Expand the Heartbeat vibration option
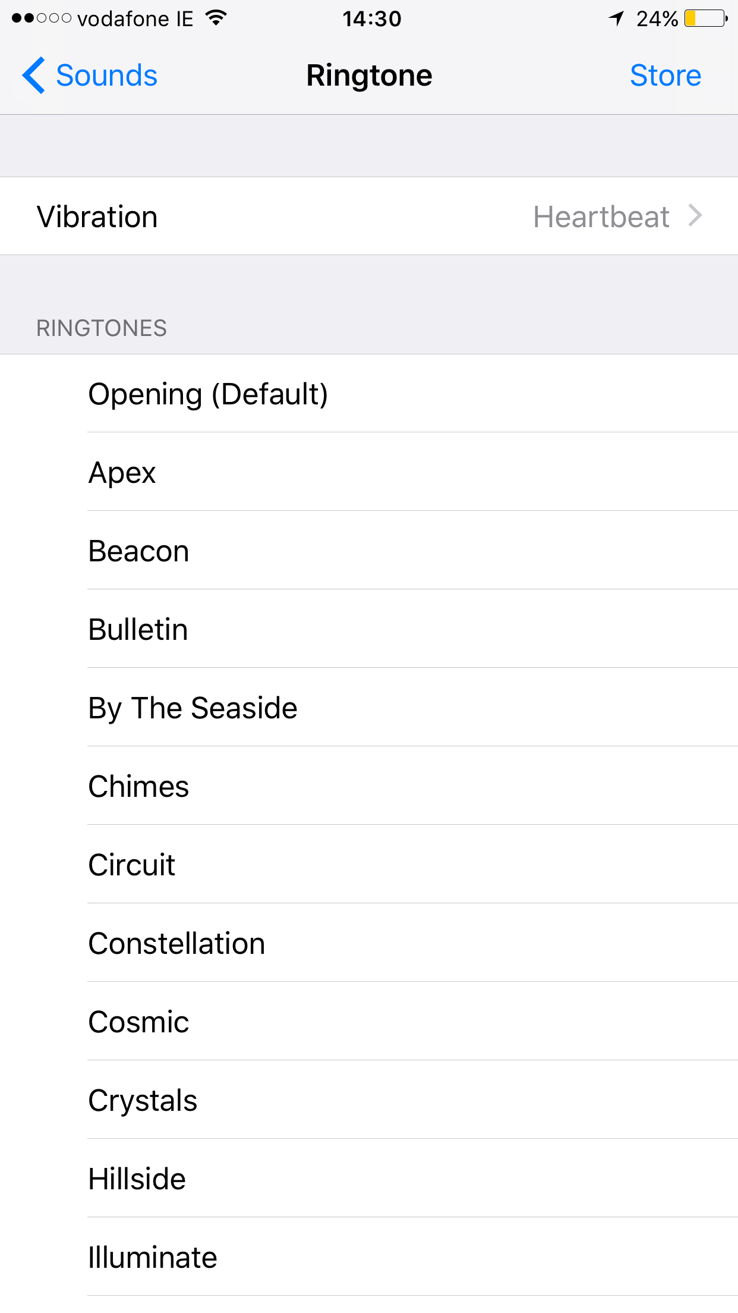 click(x=601, y=216)
